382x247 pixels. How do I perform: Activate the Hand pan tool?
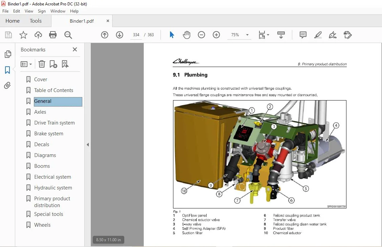[x=187, y=35]
